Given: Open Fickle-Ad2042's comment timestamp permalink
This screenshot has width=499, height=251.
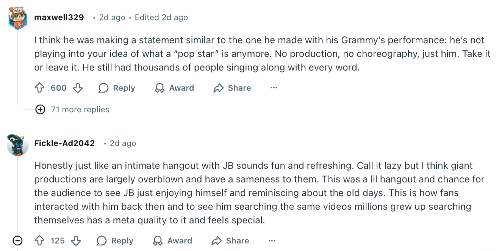Looking at the screenshot, I should [x=123, y=143].
